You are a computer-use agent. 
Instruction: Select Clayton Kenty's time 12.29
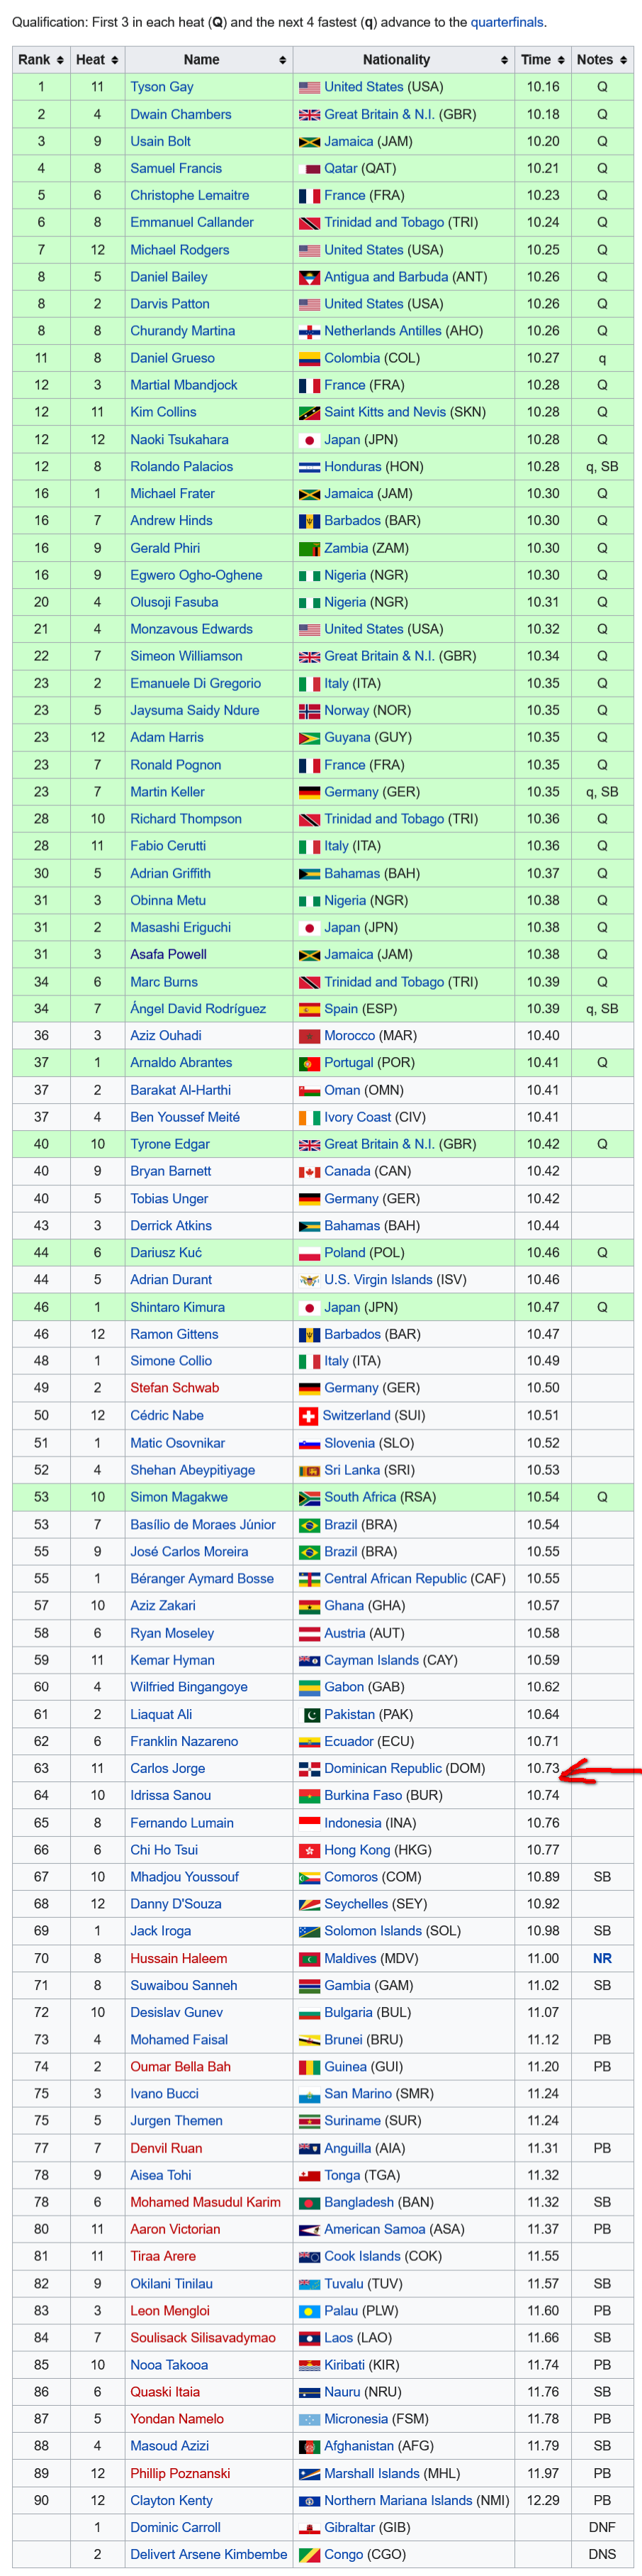[544, 2500]
